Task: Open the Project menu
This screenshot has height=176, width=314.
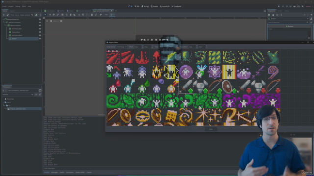Action: [11, 6]
